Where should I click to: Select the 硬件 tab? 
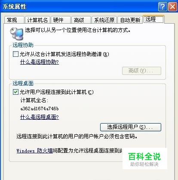(x=61, y=20)
